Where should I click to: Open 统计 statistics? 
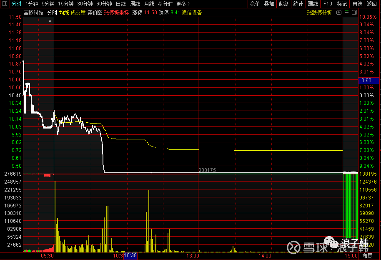pyautogui.click(x=298, y=4)
